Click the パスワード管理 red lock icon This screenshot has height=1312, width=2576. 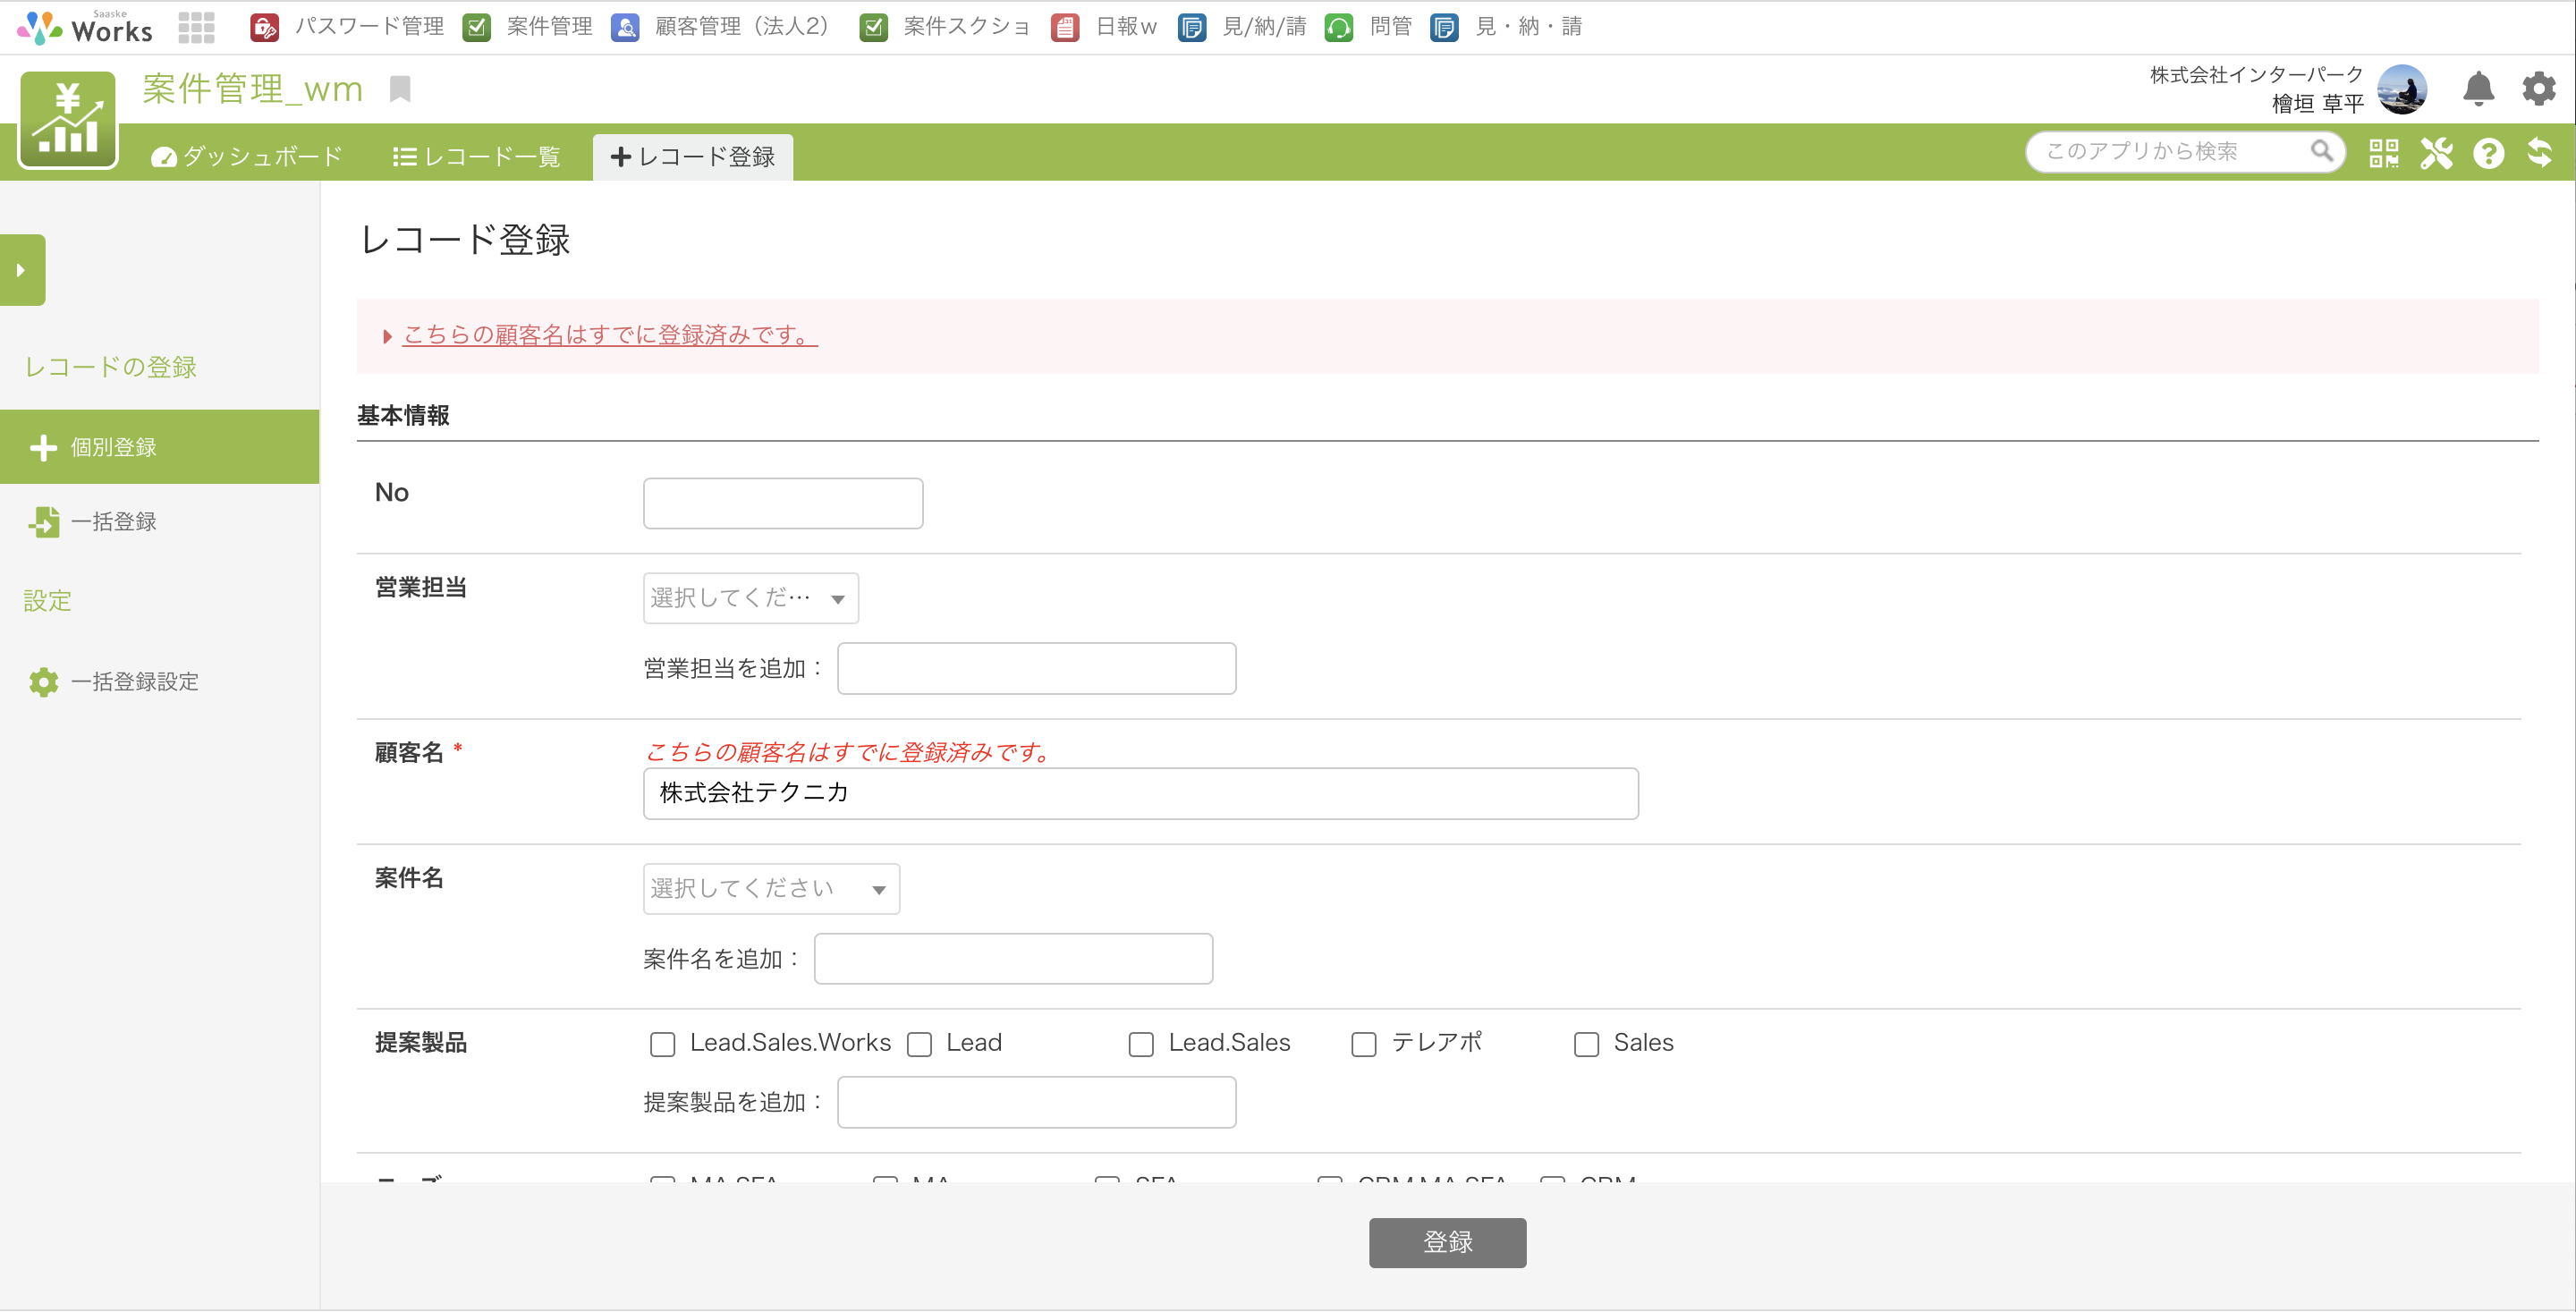coord(264,27)
